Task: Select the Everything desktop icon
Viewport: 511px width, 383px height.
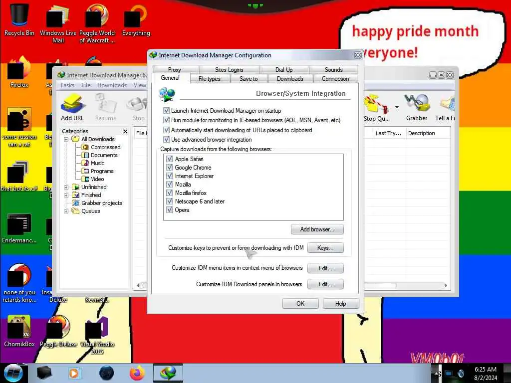Action: (x=136, y=20)
